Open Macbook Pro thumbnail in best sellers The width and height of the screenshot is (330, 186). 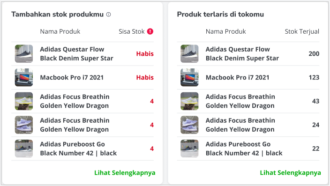[x=189, y=77]
